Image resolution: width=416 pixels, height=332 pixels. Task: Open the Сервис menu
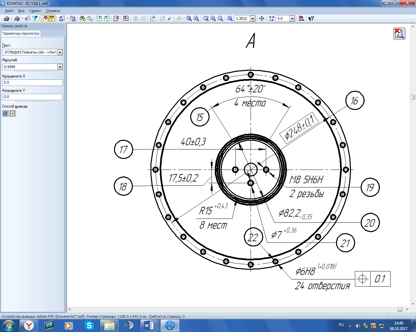click(35, 11)
